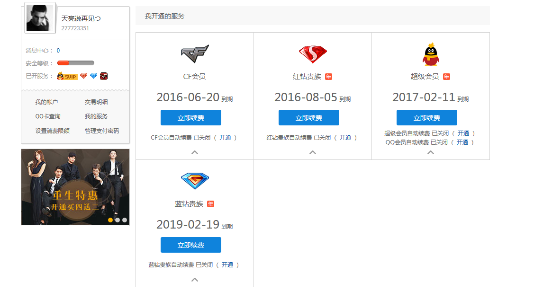The width and height of the screenshot is (534, 291).
Task: Click the 蓝钻贵族 blue diamond icon
Action: (x=195, y=181)
